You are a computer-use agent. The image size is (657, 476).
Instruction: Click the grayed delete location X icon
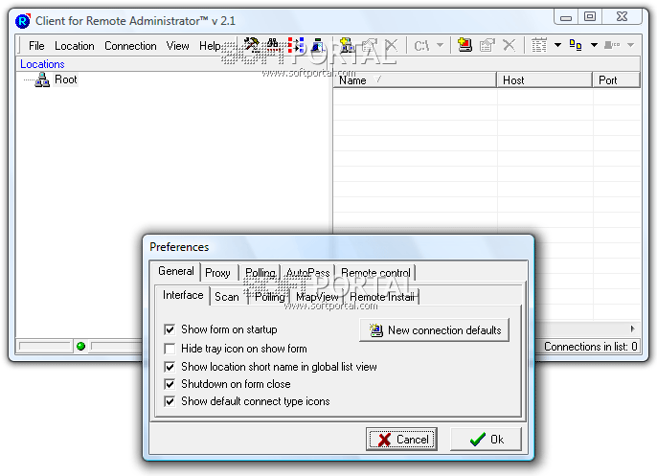pyautogui.click(x=392, y=44)
